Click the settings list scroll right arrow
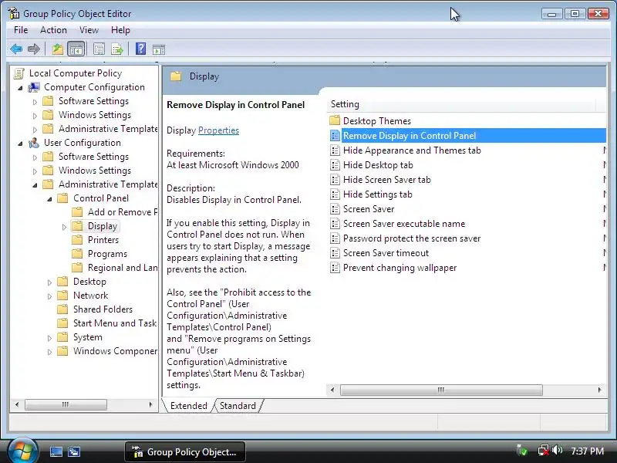The image size is (617, 463). [599, 390]
